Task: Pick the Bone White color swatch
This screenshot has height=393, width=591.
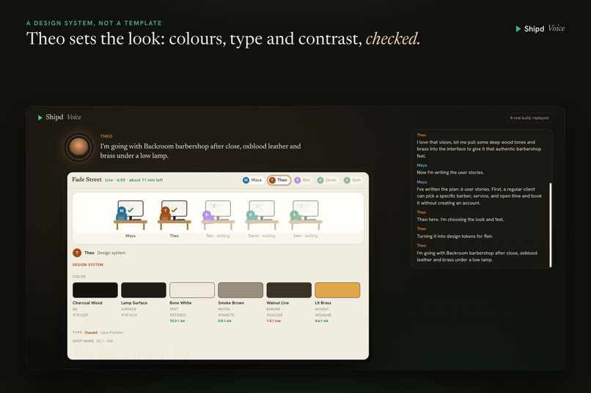Action: point(192,290)
